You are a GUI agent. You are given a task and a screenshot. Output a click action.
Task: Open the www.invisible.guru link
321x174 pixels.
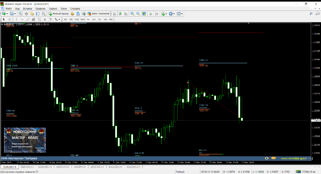(294, 158)
